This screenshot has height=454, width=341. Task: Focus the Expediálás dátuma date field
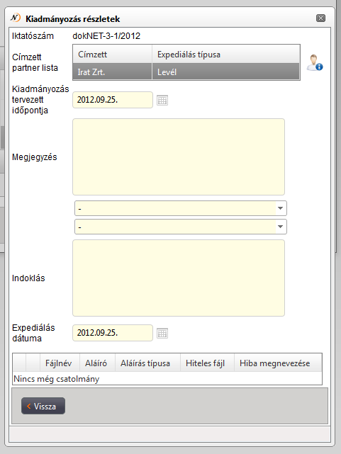(113, 333)
